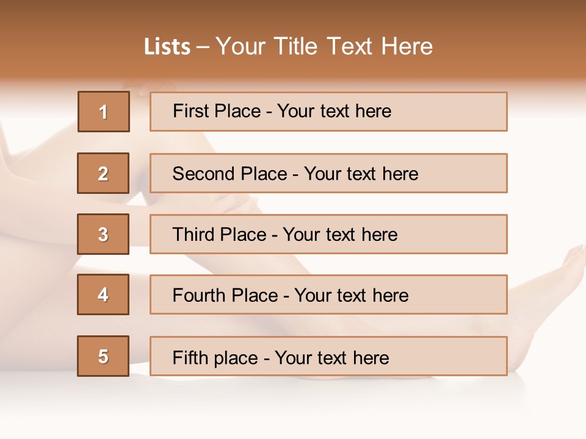
Task: Click the "Third Place" label text
Action: pos(219,235)
